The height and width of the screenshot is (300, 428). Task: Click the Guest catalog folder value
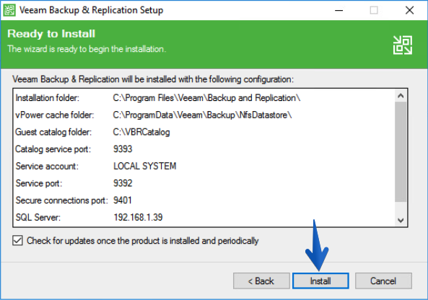141,132
